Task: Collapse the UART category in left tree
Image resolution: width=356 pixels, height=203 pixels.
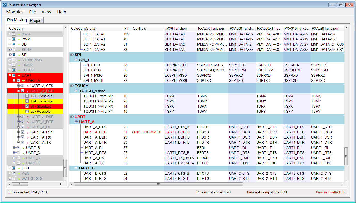Action: 10,75
